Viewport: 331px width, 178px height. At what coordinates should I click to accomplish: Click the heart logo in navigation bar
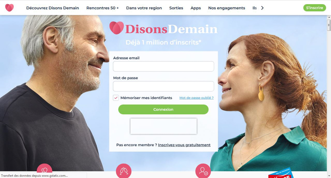pyautogui.click(x=9, y=8)
